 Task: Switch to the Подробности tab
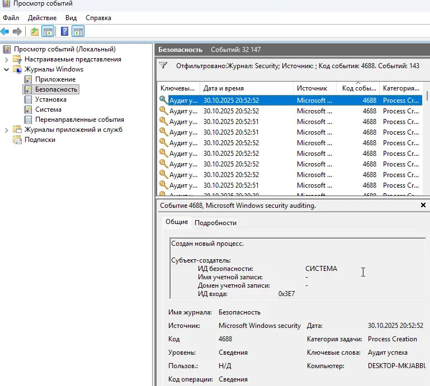coord(215,223)
